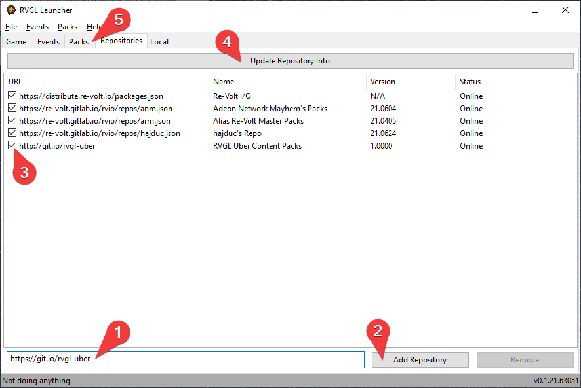Open the Packs menu

(68, 27)
